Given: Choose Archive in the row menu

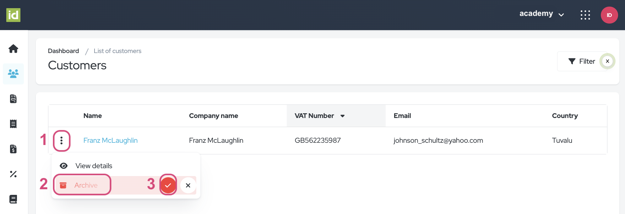Looking at the screenshot, I should [x=85, y=185].
